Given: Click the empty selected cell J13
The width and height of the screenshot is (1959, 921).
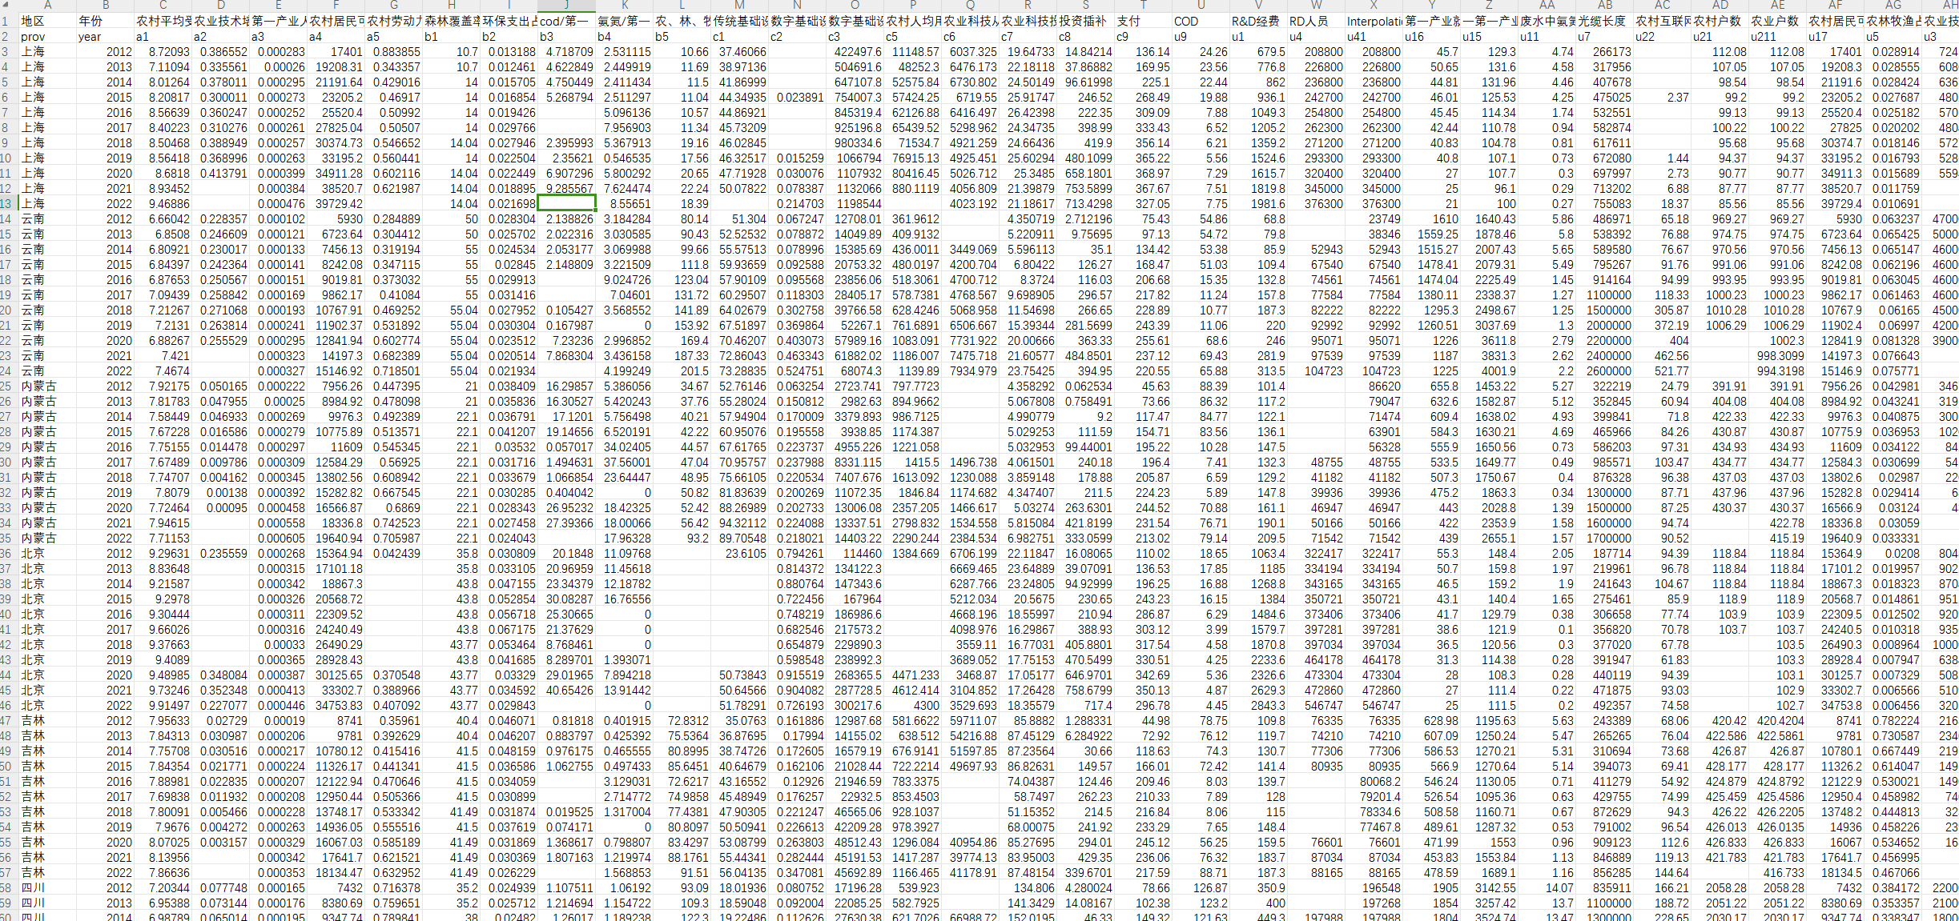Looking at the screenshot, I should [566, 203].
